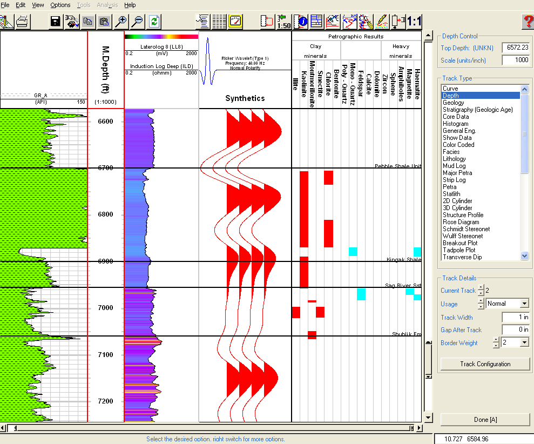Click the Track Type list scroll up arrow
The width and height of the screenshot is (534, 444).
click(x=524, y=89)
